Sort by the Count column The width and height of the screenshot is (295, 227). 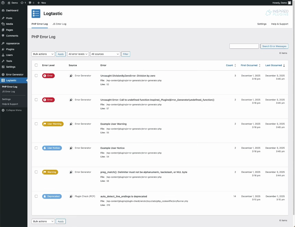[x=231, y=65]
